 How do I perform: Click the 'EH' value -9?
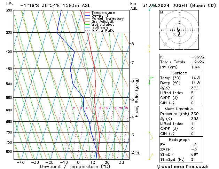click(x=194, y=145)
